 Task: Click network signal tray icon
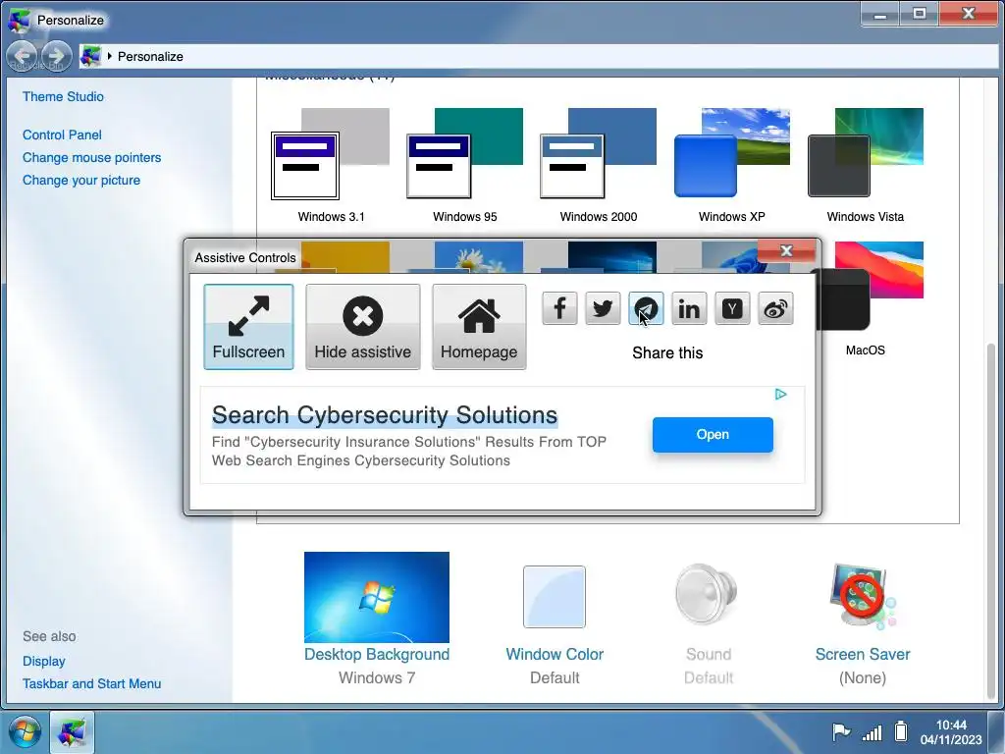872,732
